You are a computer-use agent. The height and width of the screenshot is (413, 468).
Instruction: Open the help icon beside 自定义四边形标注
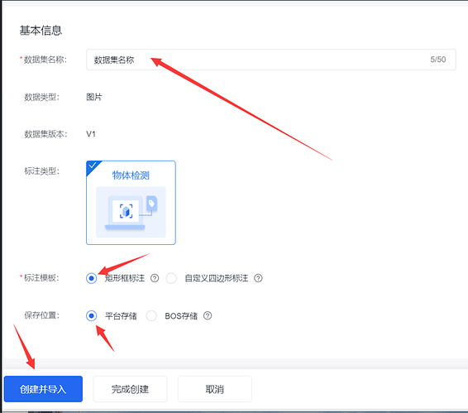tap(258, 278)
